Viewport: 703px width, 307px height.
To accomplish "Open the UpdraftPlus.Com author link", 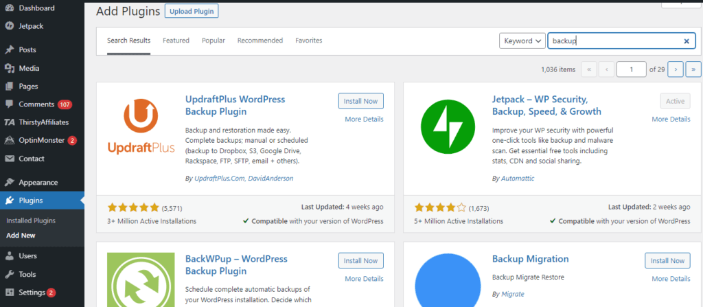I will pos(220,178).
